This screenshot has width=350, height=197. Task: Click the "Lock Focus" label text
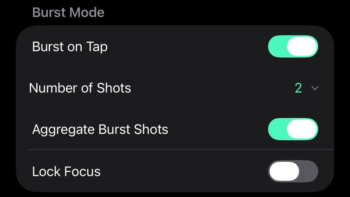pos(66,171)
